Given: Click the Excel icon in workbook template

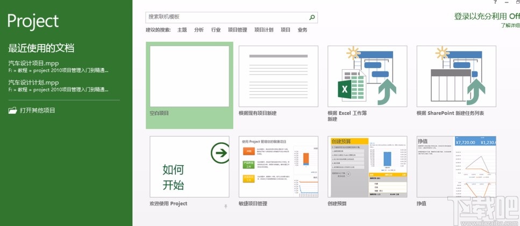Looking at the screenshot, I should click(x=345, y=89).
